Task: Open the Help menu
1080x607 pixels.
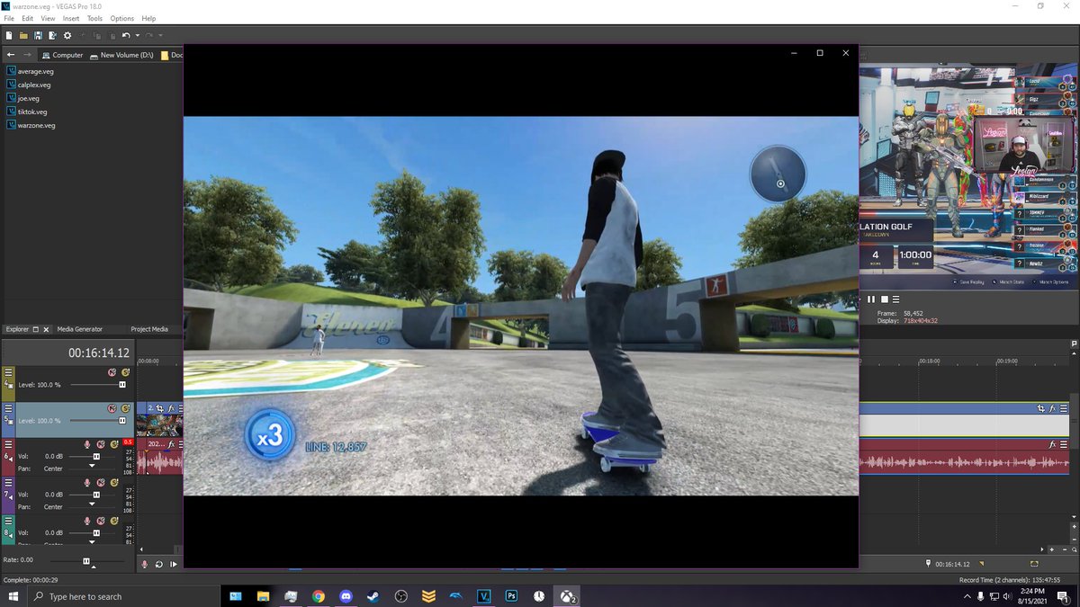Action: pos(148,18)
